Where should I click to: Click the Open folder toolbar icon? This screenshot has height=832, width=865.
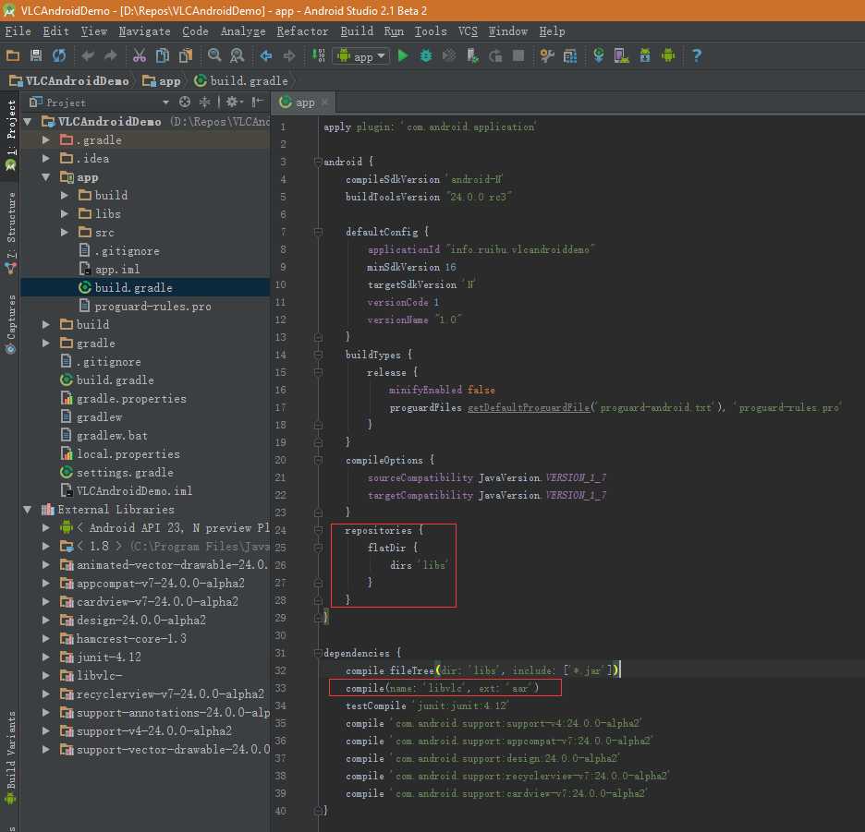click(x=13, y=55)
